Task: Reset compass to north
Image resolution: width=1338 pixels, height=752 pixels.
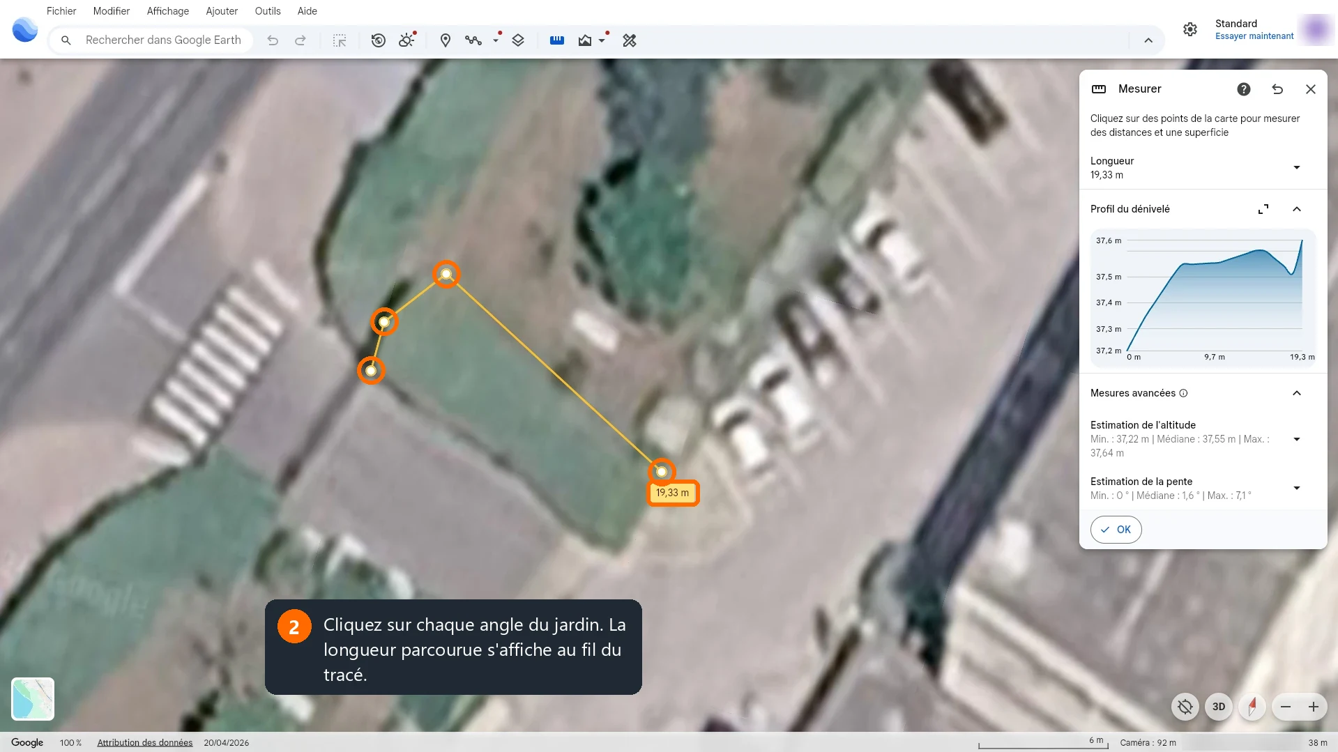Action: pos(1252,707)
